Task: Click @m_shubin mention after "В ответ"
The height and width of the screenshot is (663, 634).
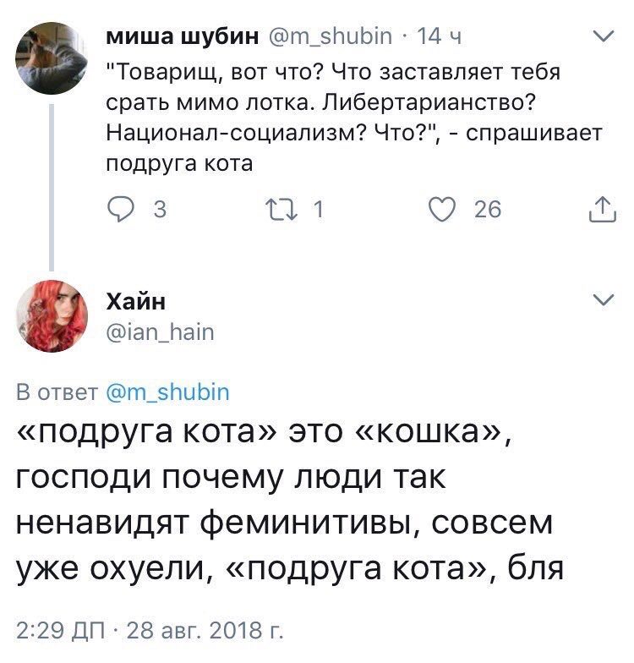Action: coord(168,392)
